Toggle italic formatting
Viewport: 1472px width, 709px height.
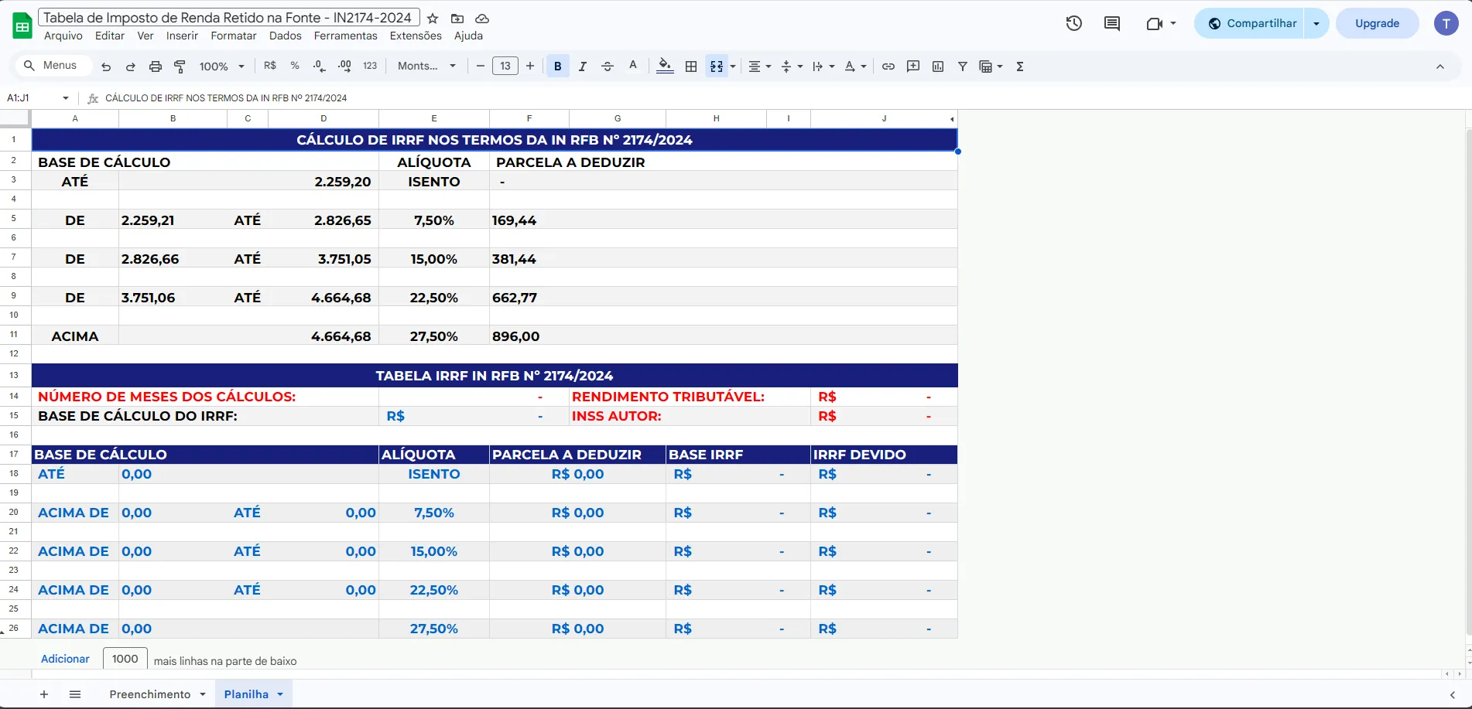pos(583,66)
